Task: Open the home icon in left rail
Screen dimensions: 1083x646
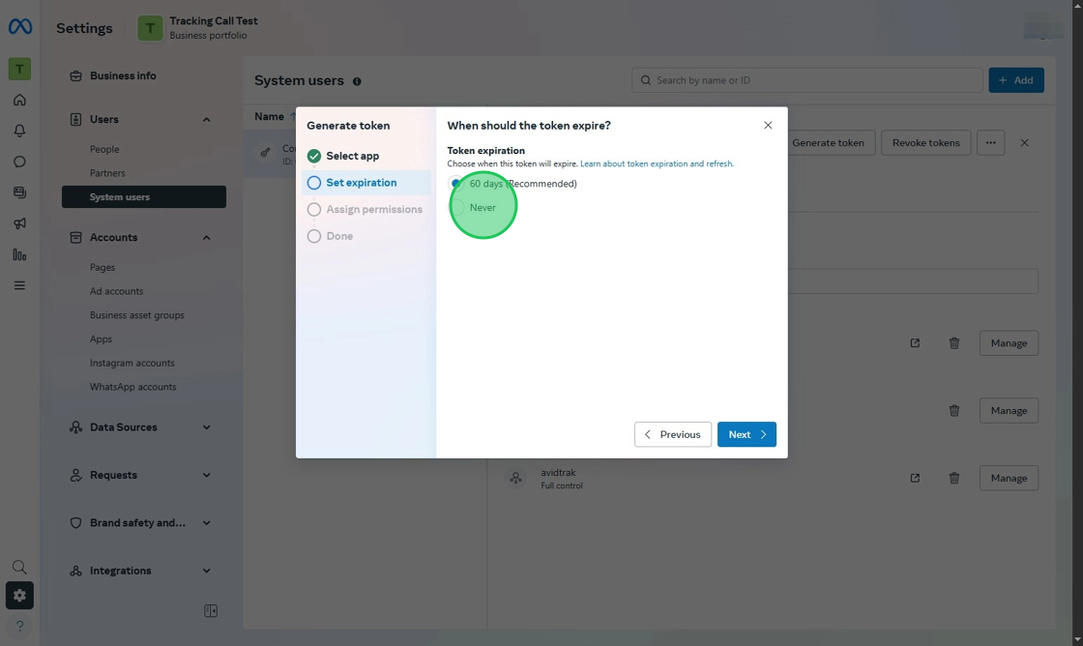Action: [x=19, y=101]
